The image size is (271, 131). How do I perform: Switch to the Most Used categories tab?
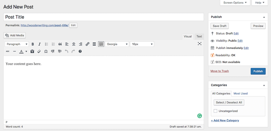click(240, 94)
